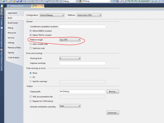Click the New Project globe icon
The height and width of the screenshot is (123, 164).
[4, 1]
